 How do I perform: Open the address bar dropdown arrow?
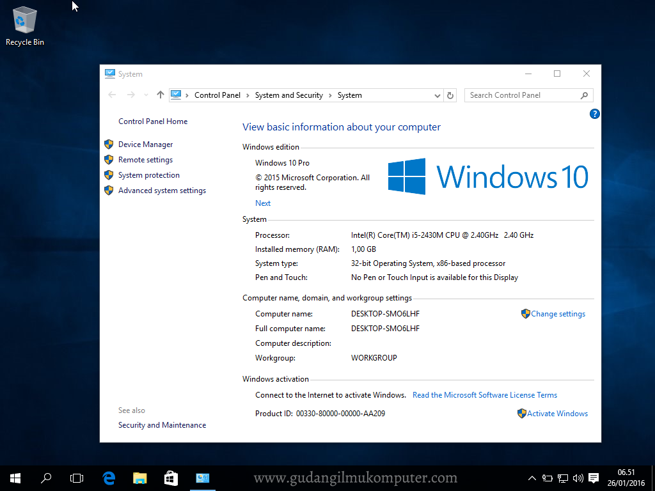[438, 95]
